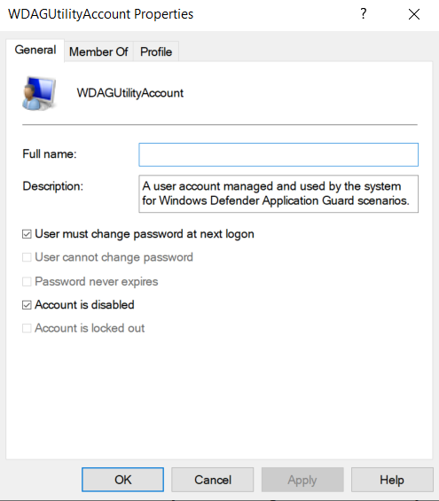The height and width of the screenshot is (501, 439).
Task: Click into the Description text box
Action: (x=278, y=193)
